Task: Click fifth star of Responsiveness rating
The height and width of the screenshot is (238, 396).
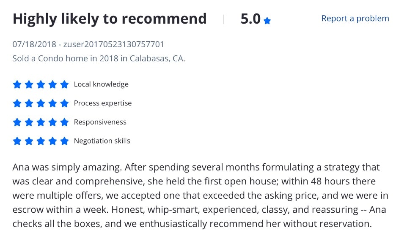Action: (x=65, y=122)
